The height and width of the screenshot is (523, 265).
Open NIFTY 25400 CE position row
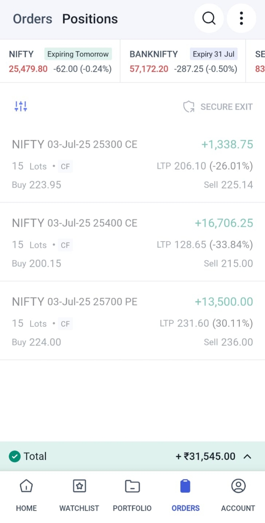(x=132, y=243)
